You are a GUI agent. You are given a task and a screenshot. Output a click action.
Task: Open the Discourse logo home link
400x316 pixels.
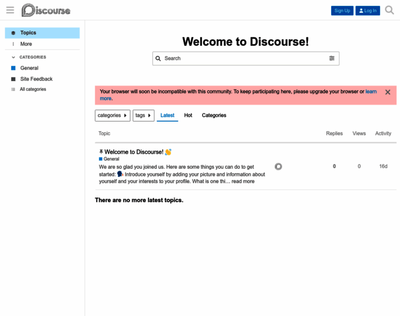coord(46,10)
